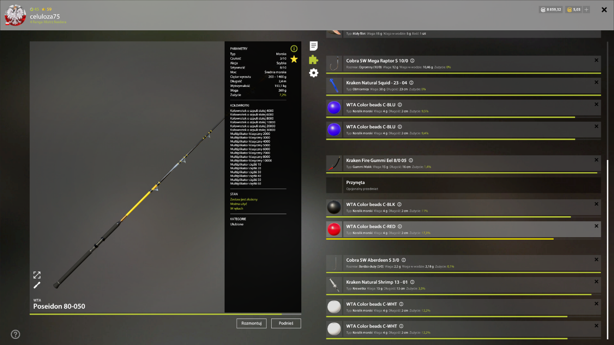Select the green puzzle piece icon
This screenshot has width=614, height=345.
[314, 60]
